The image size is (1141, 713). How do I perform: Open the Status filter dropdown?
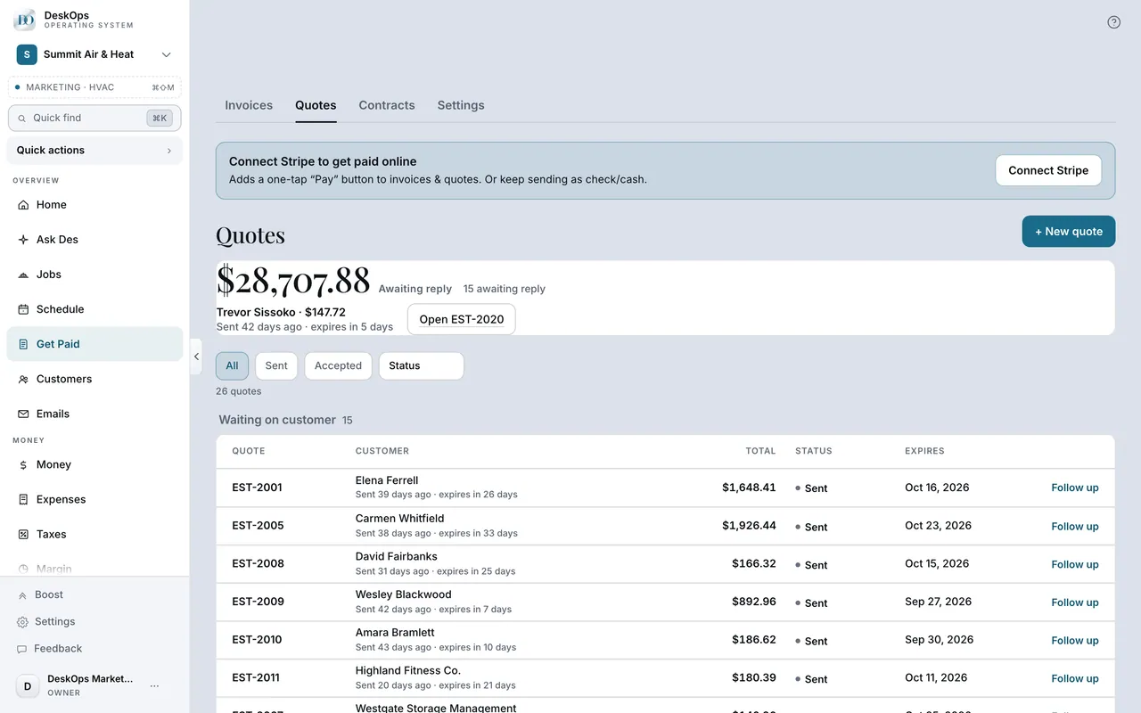422,365
